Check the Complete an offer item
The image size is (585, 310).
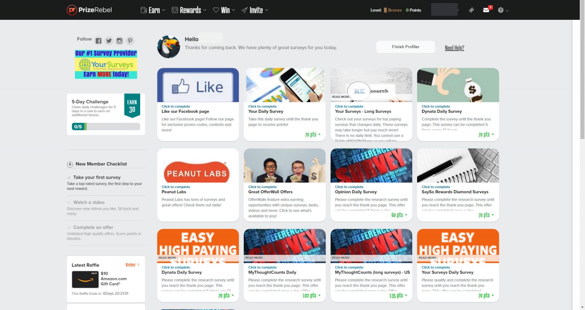(x=69, y=228)
